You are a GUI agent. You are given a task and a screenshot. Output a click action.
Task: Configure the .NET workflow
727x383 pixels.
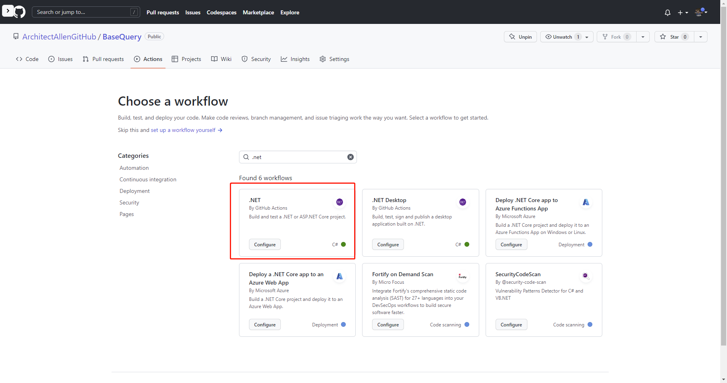coord(265,245)
